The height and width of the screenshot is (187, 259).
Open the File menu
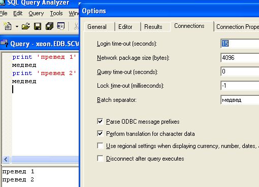[x=4, y=13]
